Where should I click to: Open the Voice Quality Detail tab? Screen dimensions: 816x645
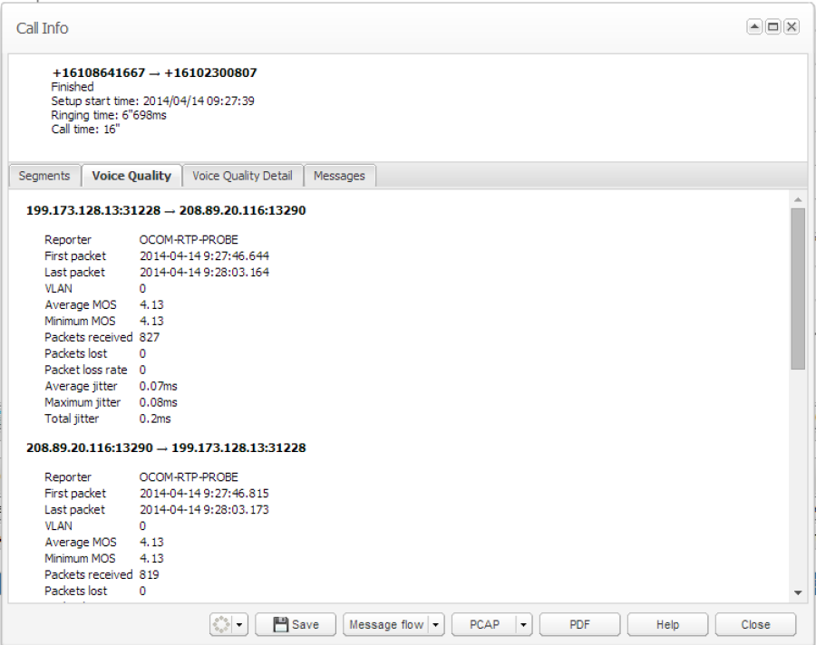[x=242, y=176]
